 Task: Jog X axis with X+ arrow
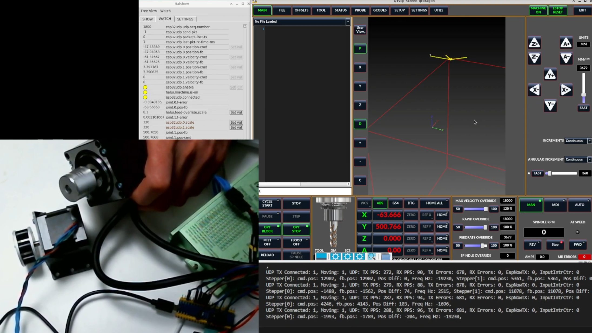(566, 90)
